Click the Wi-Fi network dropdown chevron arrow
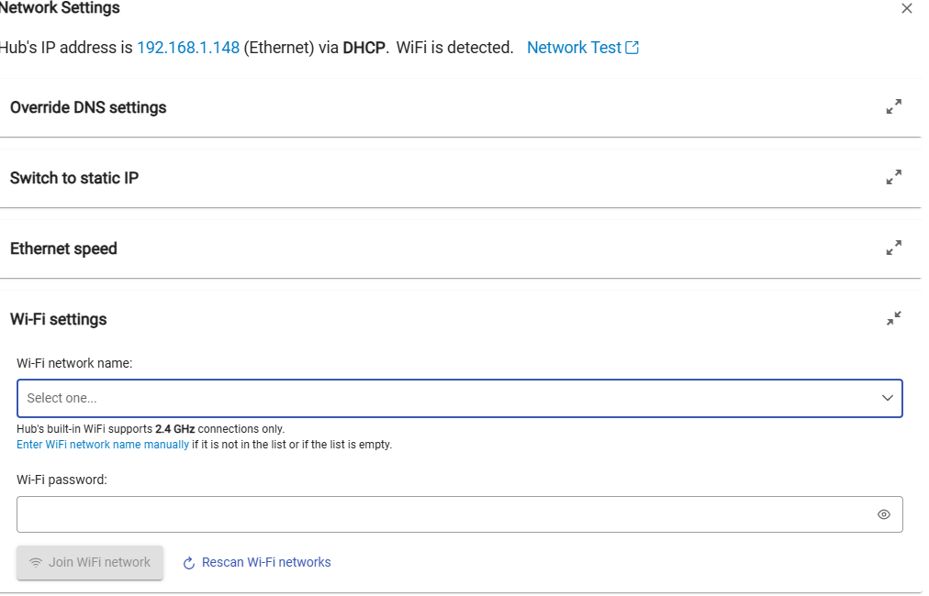 point(888,398)
